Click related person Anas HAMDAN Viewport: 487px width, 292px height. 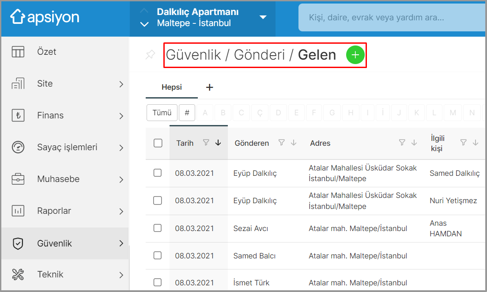445,228
